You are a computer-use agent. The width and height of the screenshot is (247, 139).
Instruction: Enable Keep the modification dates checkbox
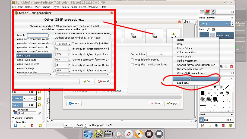pyautogui.click(x=132, y=65)
